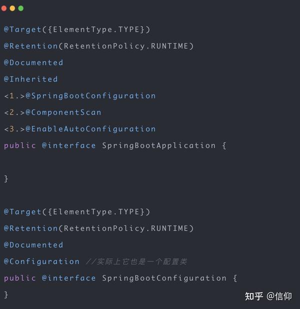Viewport: 300px width, 309px height.
Task: Select RetentionPolicy.RUNTIME in the first block
Action: pos(126,46)
